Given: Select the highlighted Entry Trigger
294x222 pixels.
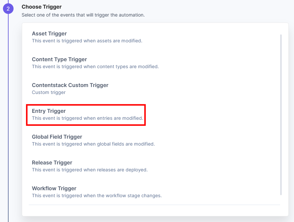Looking at the screenshot, I should click(49, 111).
